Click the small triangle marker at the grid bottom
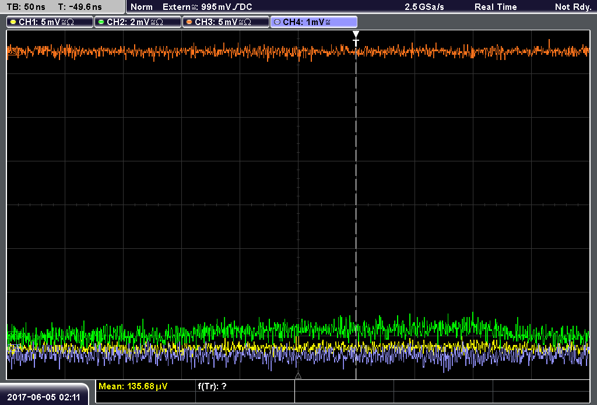This screenshot has height=405, width=597. coord(298,376)
